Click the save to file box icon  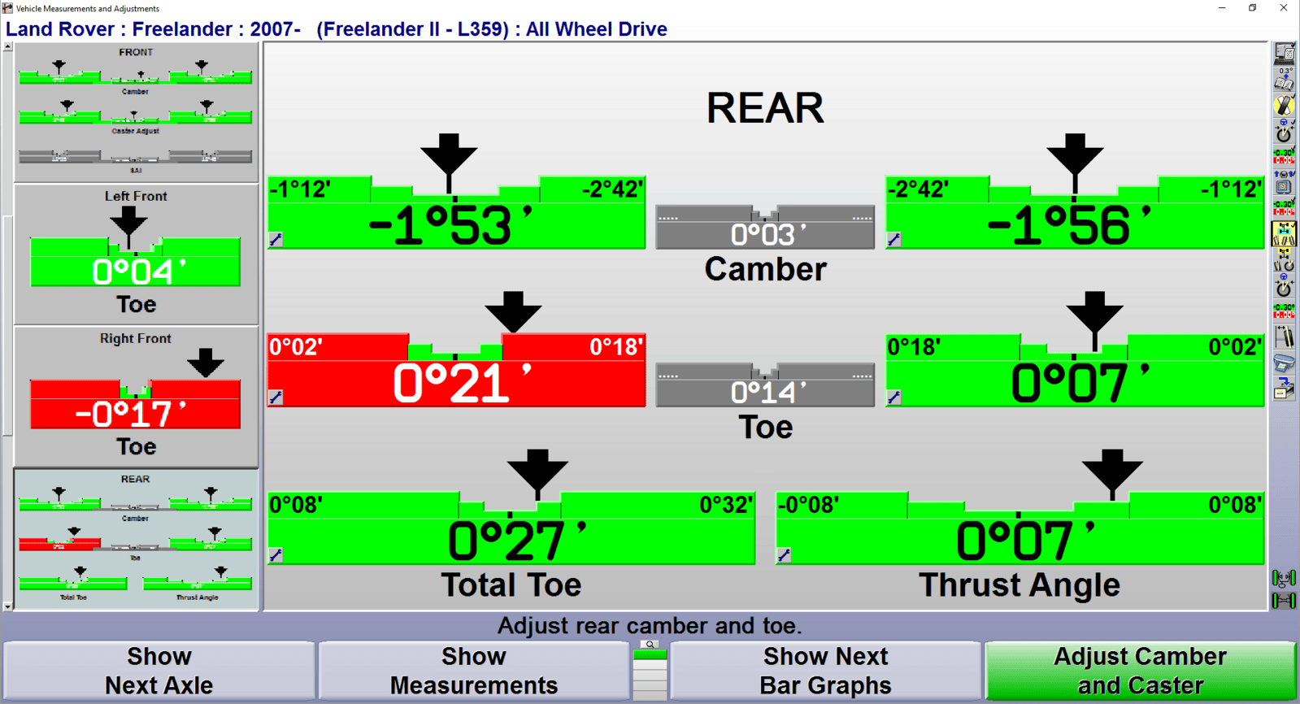pos(1284,389)
